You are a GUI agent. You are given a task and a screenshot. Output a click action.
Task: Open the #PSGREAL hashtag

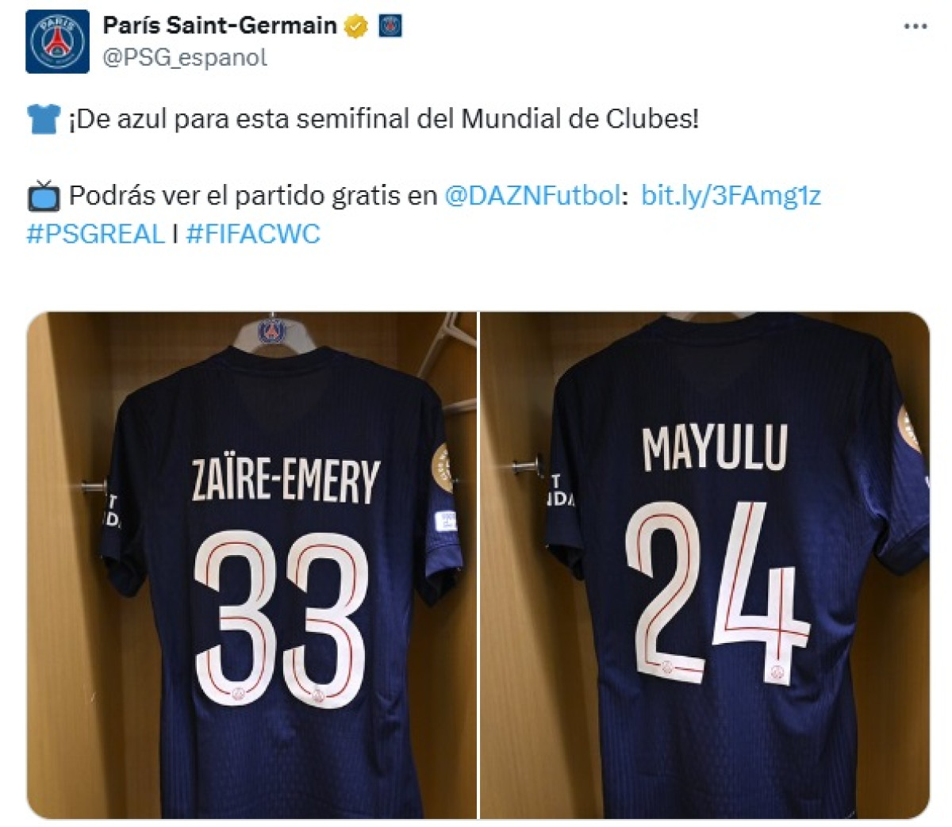pyautogui.click(x=95, y=234)
